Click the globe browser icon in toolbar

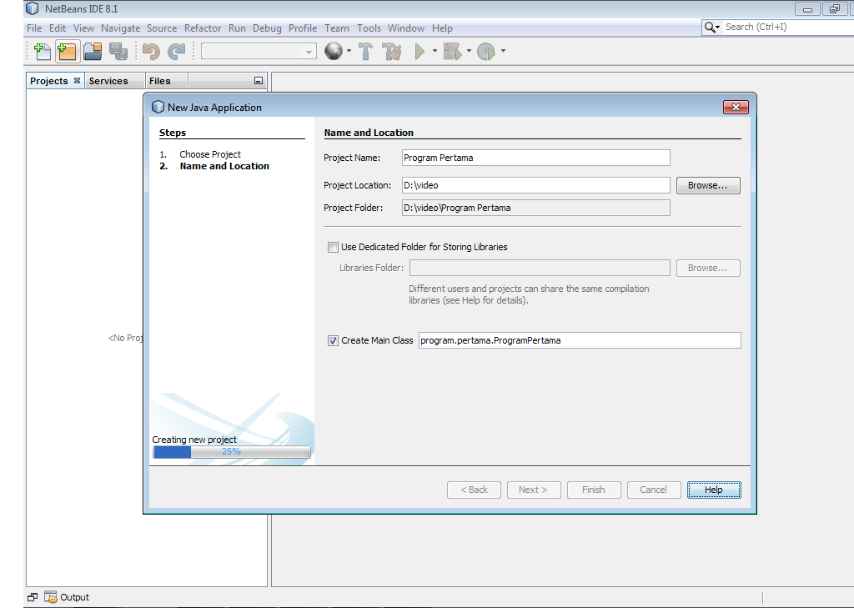point(334,51)
